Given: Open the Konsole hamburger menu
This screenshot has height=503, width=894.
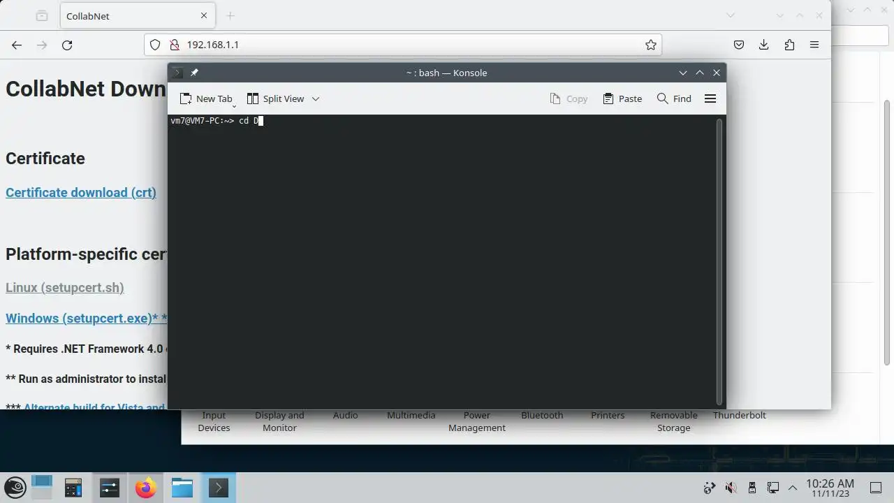Looking at the screenshot, I should click(x=710, y=99).
